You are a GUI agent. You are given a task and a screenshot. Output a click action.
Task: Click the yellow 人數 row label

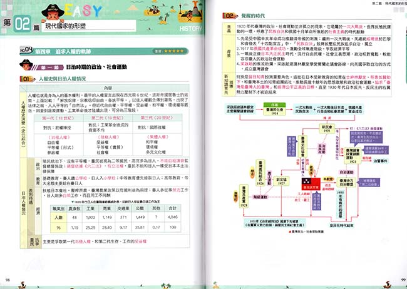tap(58, 217)
